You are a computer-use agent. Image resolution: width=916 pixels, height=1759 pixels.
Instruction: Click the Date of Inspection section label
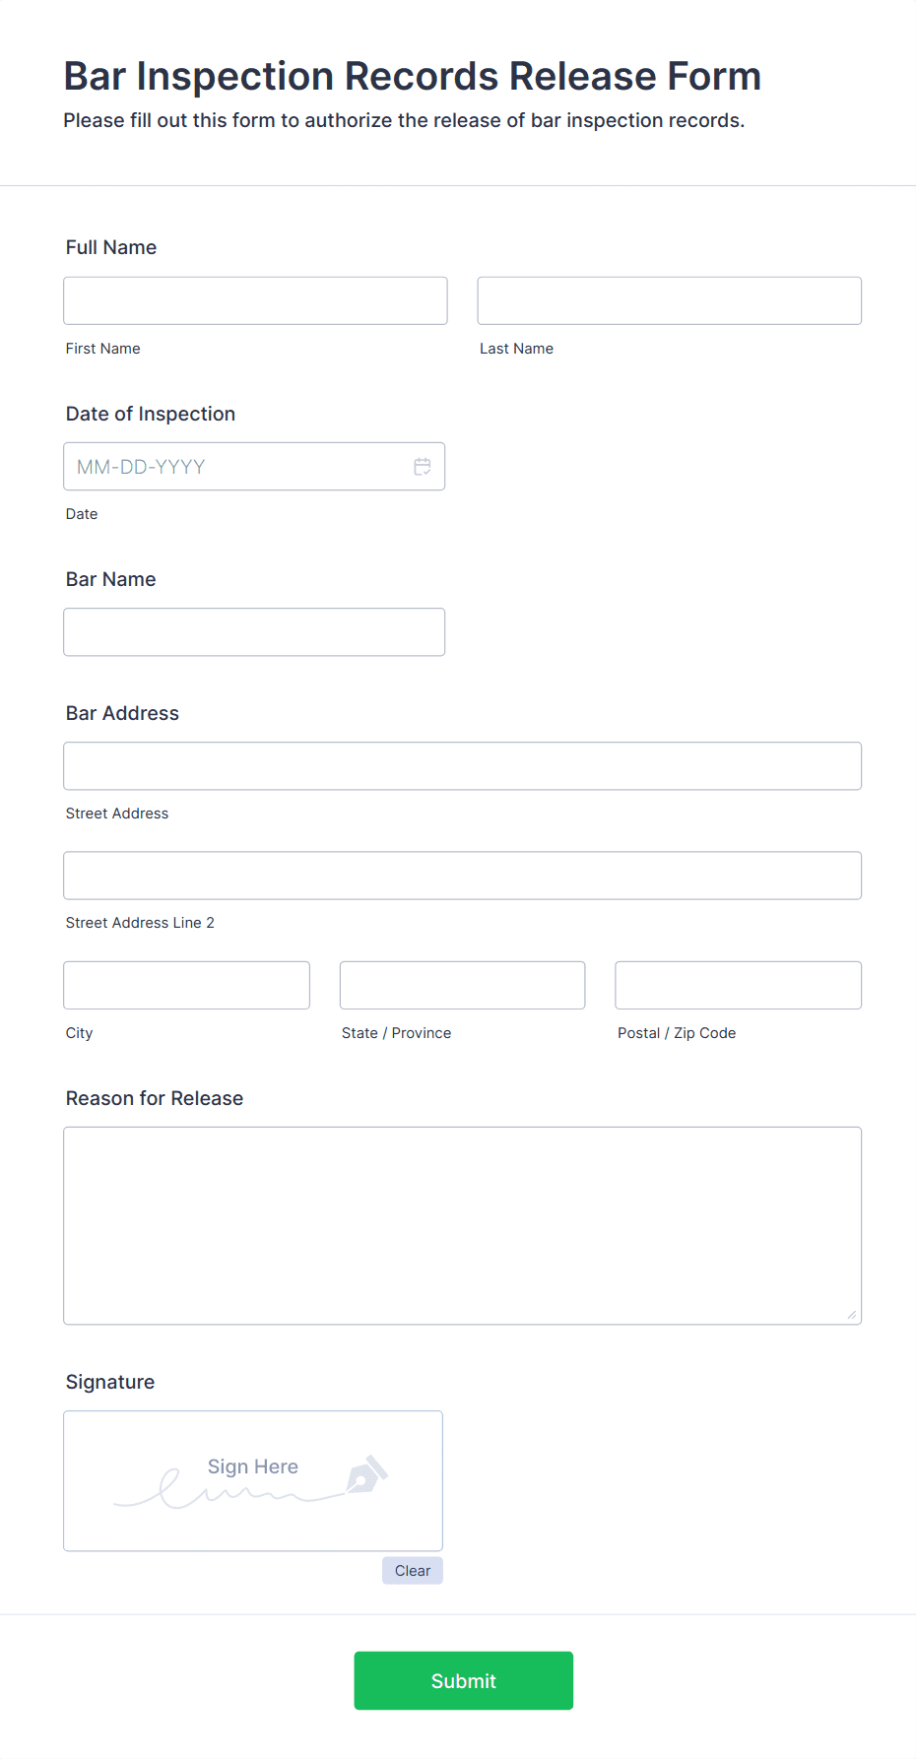click(150, 414)
